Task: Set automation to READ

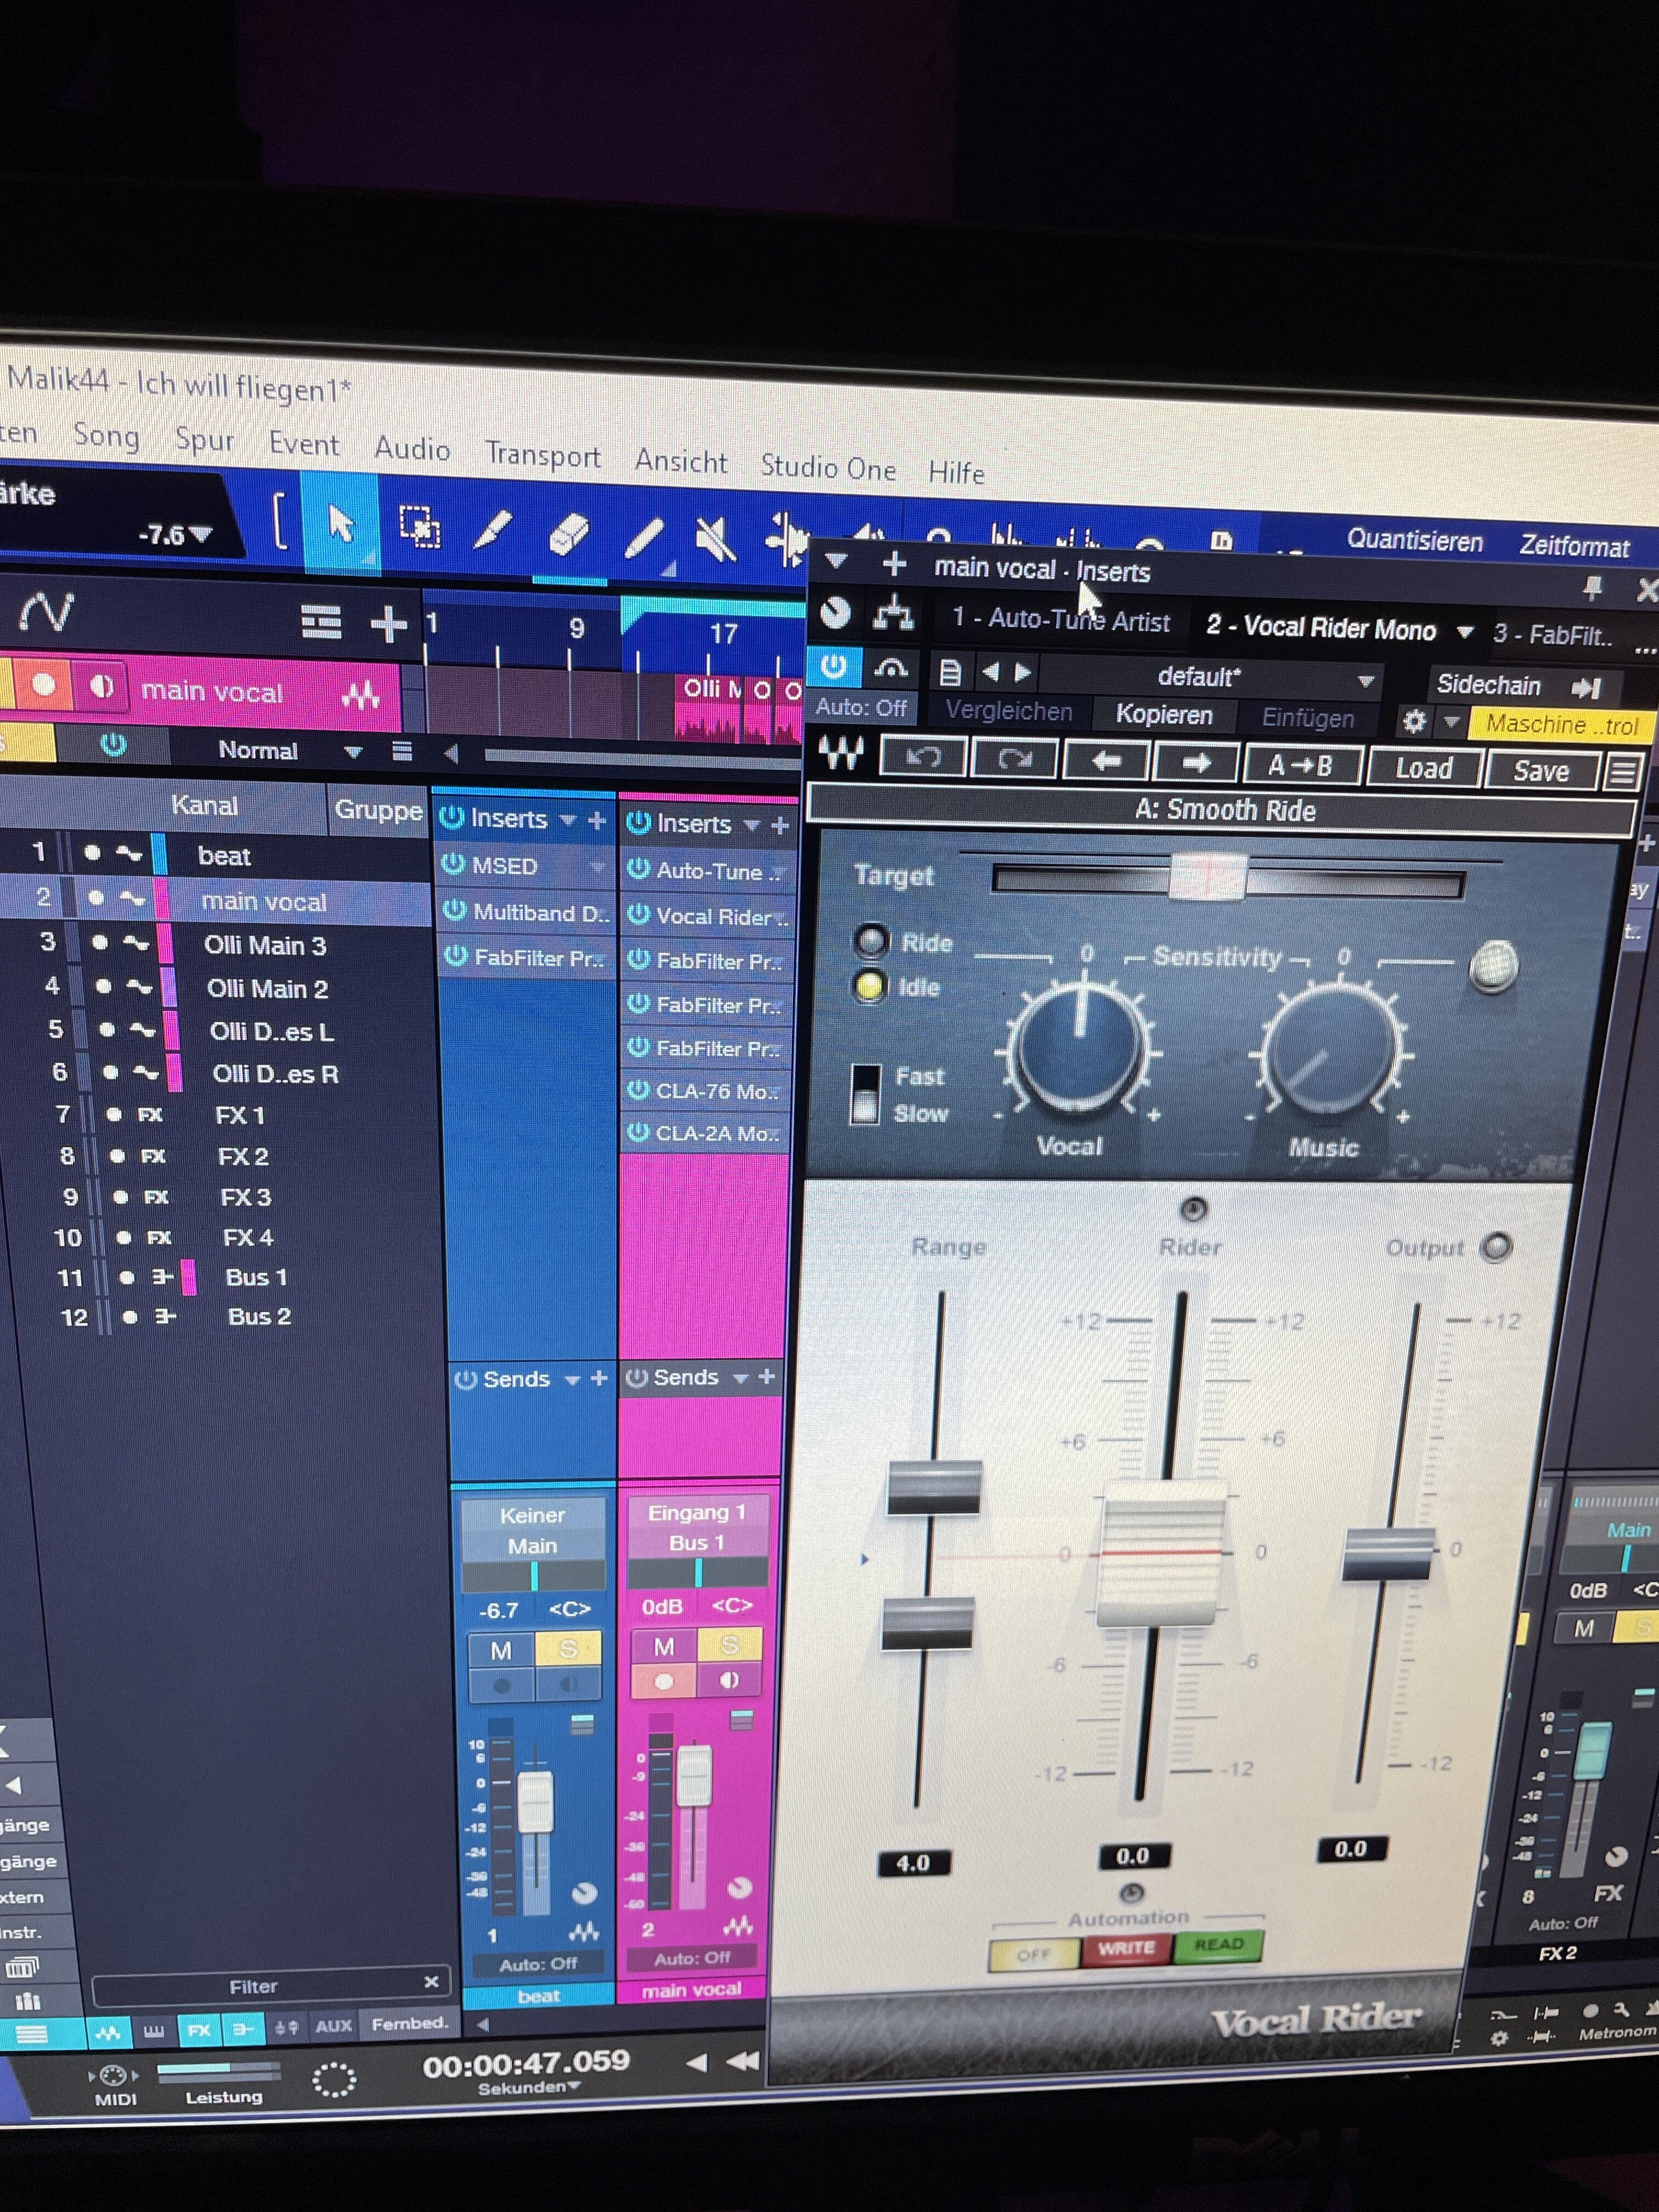Action: pyautogui.click(x=1218, y=1945)
